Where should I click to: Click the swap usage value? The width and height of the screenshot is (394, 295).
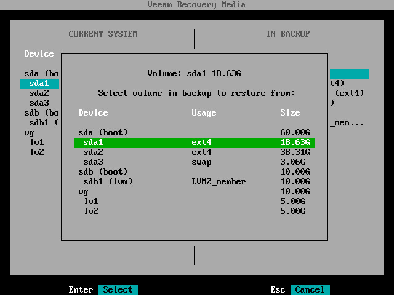click(x=201, y=162)
